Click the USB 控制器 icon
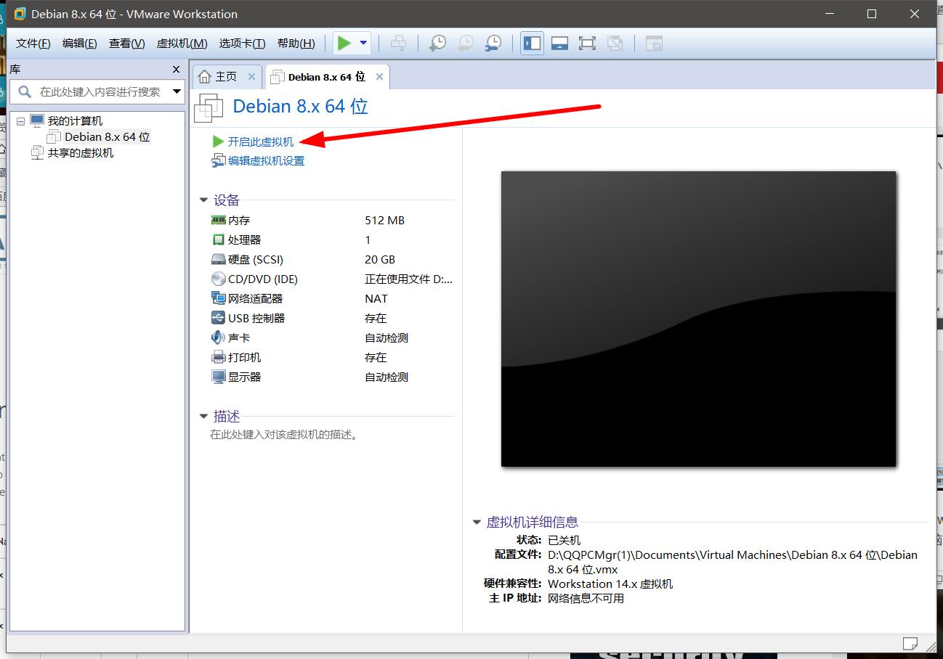The image size is (943, 659). 218,318
